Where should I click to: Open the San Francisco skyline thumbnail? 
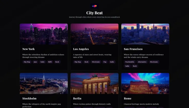pos(145,34)
